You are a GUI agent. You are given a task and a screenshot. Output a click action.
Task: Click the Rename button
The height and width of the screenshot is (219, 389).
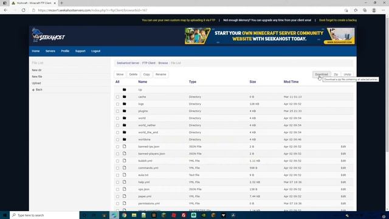tap(160, 74)
